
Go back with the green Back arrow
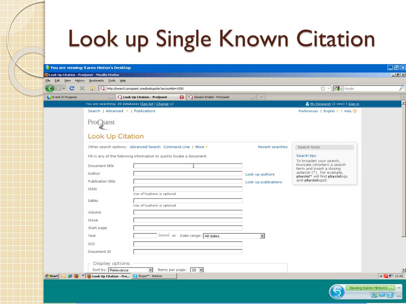point(50,88)
